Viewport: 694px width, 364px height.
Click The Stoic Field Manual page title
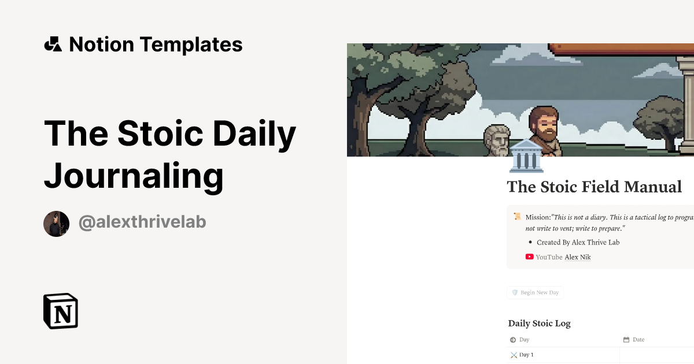point(595,187)
